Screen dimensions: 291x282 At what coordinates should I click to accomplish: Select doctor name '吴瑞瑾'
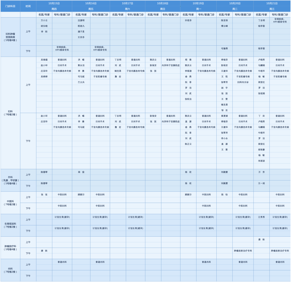coord(44,60)
